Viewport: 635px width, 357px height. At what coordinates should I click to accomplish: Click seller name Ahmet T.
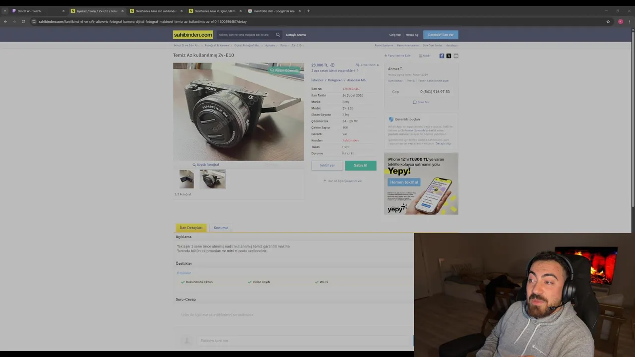pos(395,69)
